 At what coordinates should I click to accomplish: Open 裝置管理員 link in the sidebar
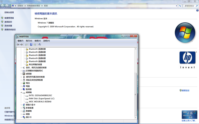point(9,18)
